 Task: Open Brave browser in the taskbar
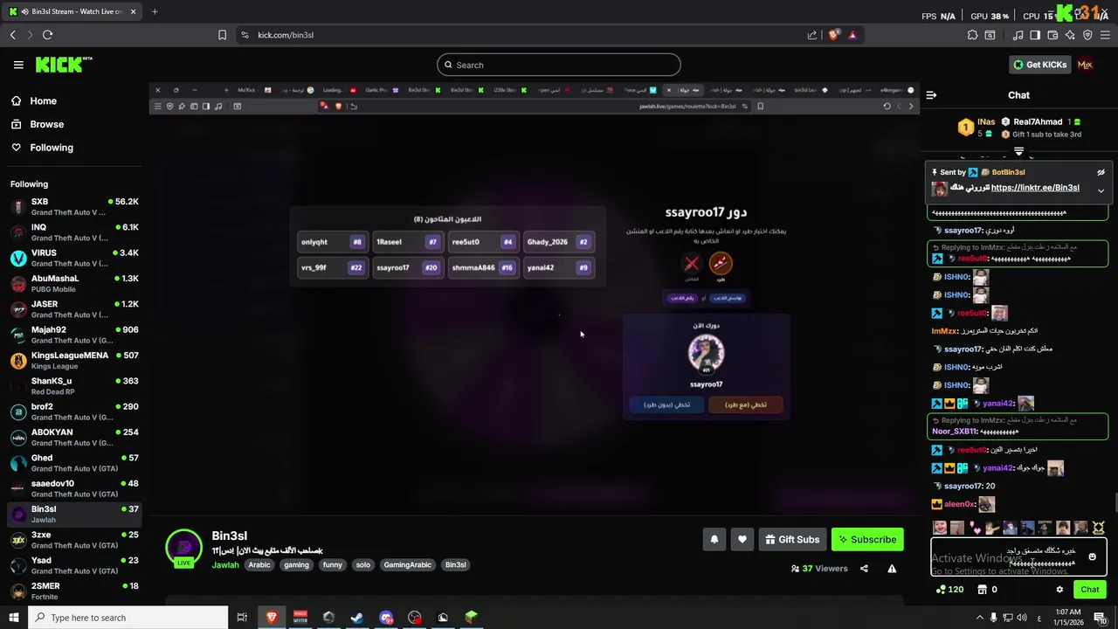(272, 618)
